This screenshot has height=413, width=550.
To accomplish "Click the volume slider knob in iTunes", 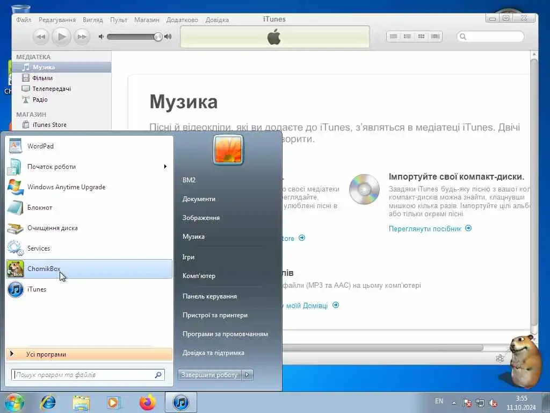I will [158, 37].
